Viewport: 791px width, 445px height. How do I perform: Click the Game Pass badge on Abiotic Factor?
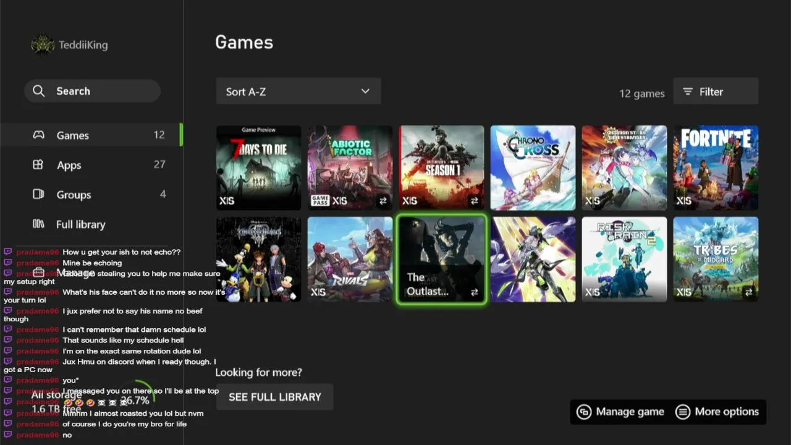320,200
